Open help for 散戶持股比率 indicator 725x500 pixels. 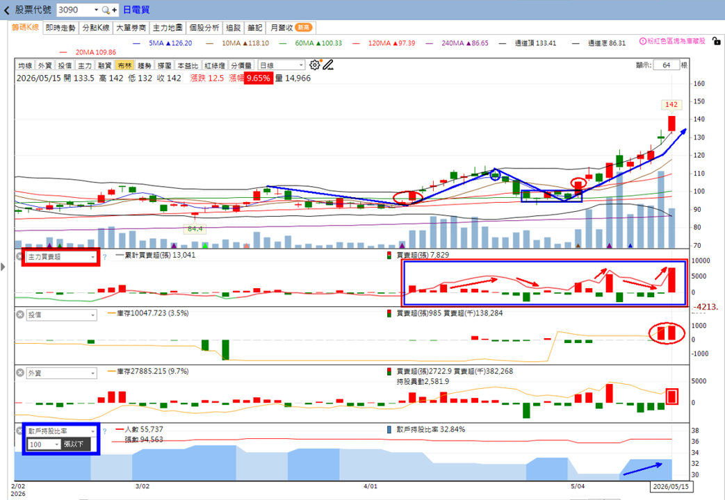pyautogui.click(x=104, y=431)
